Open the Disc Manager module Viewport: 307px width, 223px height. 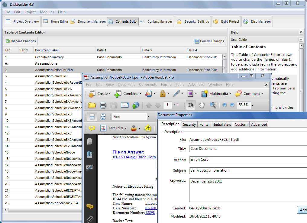[x=257, y=21]
